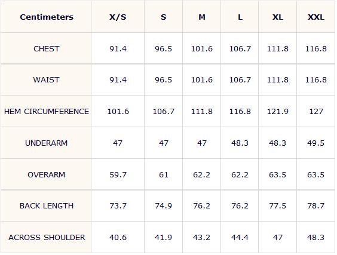This screenshot has width=337, height=255.
Task: Click the CHEST row label
Action: [x=47, y=49]
